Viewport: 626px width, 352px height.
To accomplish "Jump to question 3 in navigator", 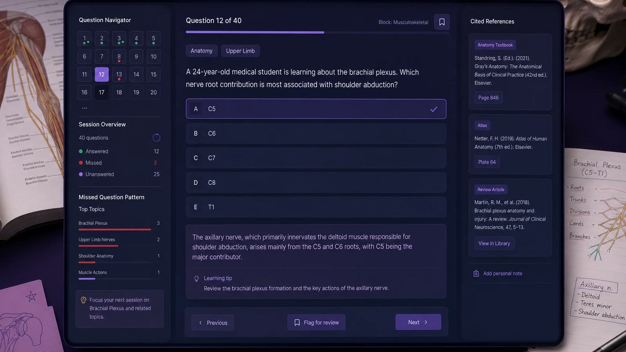I will [x=119, y=39].
